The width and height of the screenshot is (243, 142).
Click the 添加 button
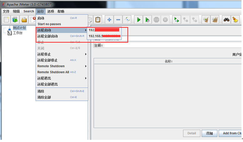coord(209,133)
